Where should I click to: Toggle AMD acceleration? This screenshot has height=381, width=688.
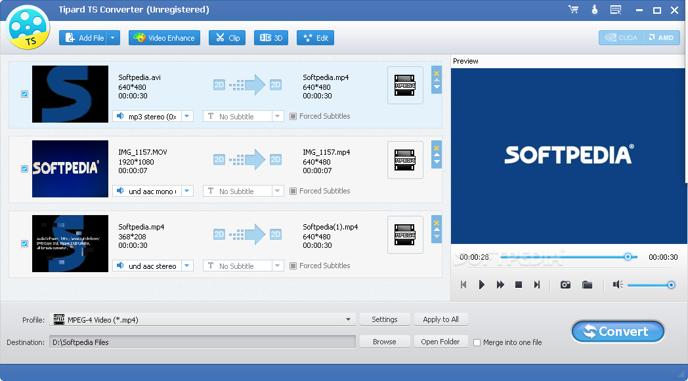(662, 37)
